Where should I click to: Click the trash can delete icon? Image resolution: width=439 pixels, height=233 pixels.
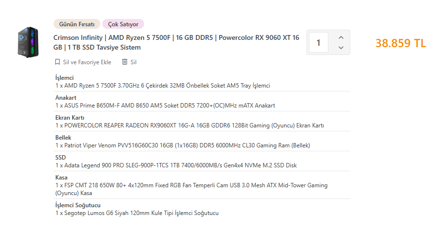click(x=125, y=62)
